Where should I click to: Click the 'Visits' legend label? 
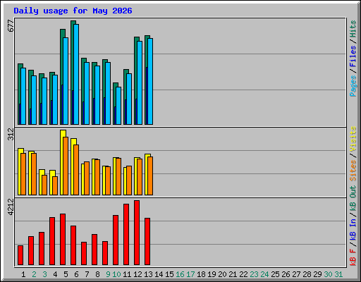click(x=353, y=139)
